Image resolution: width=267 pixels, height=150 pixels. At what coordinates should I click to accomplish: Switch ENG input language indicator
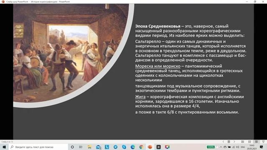pyautogui.click(x=243, y=147)
